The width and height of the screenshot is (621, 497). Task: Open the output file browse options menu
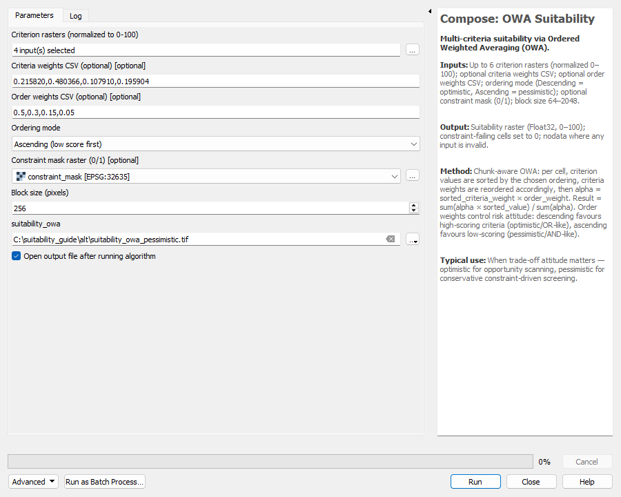(413, 240)
